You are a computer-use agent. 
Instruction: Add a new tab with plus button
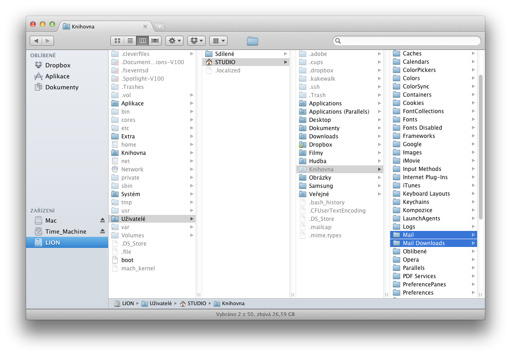[x=159, y=27]
